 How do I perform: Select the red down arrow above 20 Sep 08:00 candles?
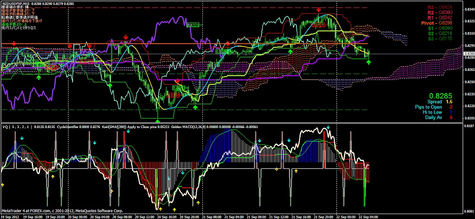[125, 37]
